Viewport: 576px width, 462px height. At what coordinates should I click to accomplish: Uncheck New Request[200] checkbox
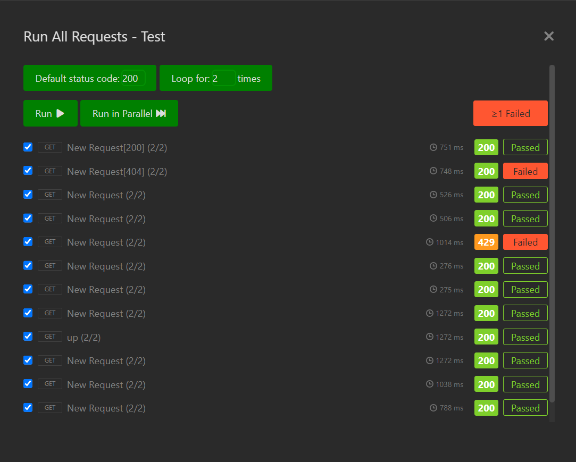(x=28, y=147)
